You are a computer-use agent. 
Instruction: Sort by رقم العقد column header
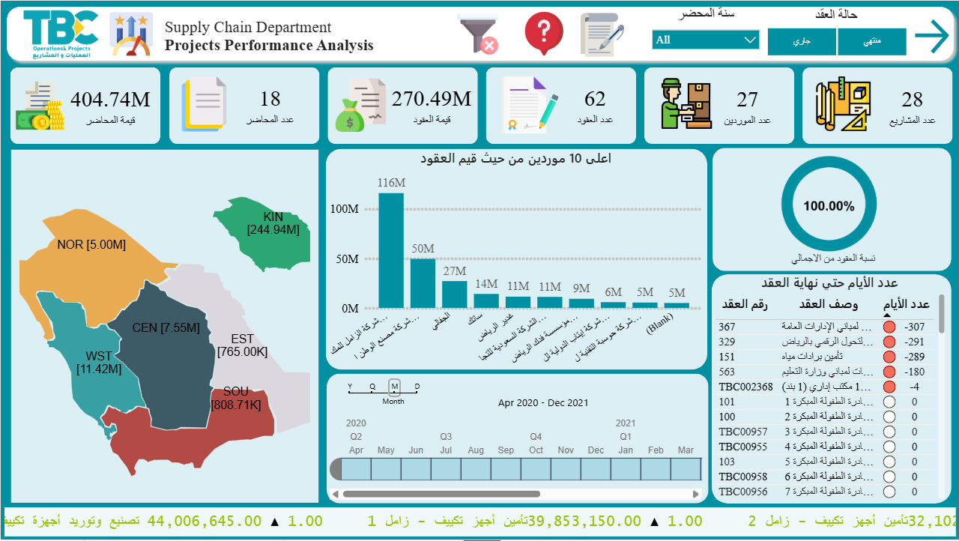tap(743, 304)
